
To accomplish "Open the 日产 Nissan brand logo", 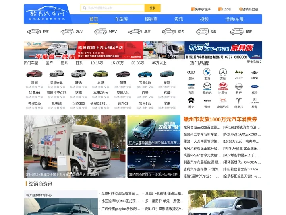I will click(x=239, y=86).
